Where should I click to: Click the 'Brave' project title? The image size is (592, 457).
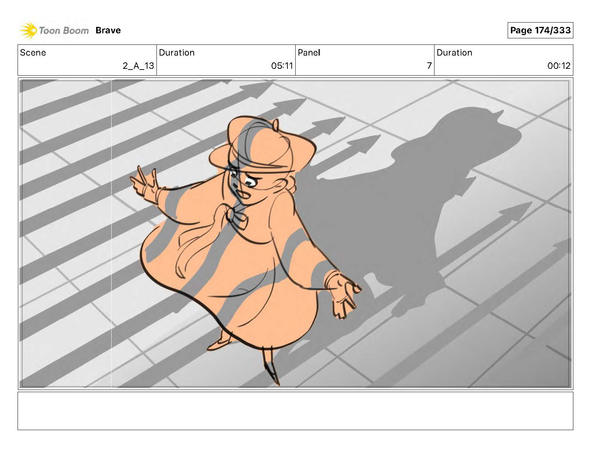pos(108,30)
